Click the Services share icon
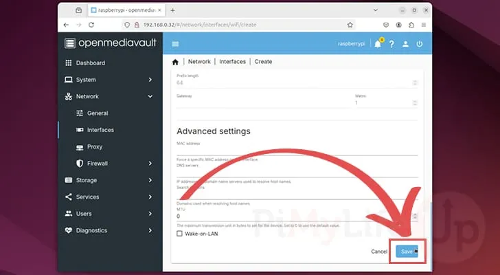The height and width of the screenshot is (275, 500). tap(69, 197)
